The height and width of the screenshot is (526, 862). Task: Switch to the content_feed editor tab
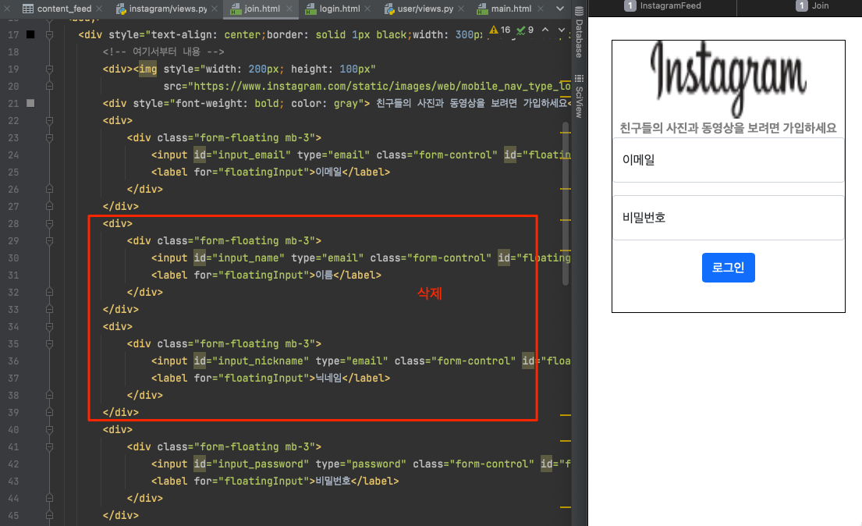tap(64, 9)
